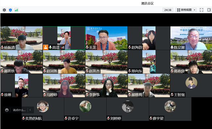Screen dimensions: 212x129
Task: Click the audio level bars beside 高洁
Action: click(63, 47)
